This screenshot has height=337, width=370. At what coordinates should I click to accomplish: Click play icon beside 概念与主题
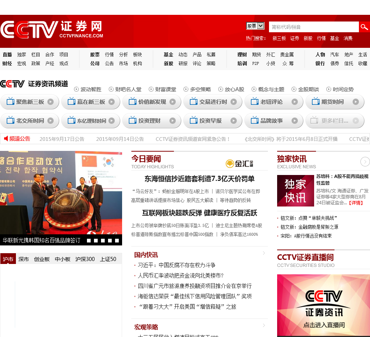(254, 89)
